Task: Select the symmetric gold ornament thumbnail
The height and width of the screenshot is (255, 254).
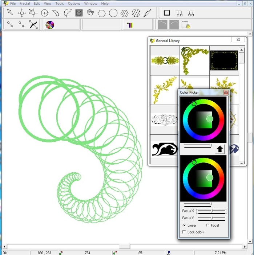Action: click(165, 60)
